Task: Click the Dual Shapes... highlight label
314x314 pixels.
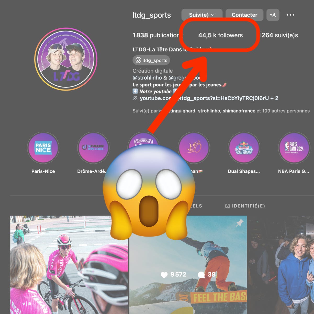Action: pos(244,171)
